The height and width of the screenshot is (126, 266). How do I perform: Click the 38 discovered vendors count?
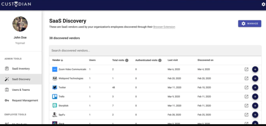tap(64, 38)
